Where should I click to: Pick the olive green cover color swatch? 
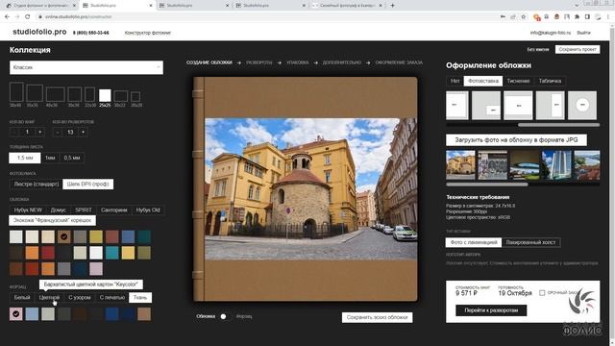pyautogui.click(x=144, y=253)
